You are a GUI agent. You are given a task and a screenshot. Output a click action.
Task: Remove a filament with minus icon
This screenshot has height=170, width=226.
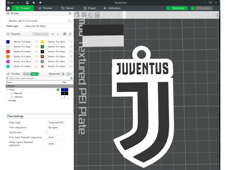coord(58,34)
